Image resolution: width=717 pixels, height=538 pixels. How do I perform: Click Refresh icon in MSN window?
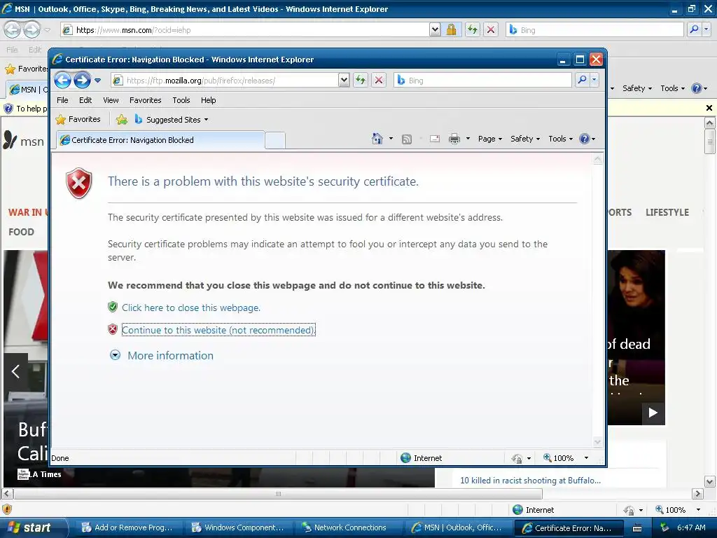click(x=473, y=30)
